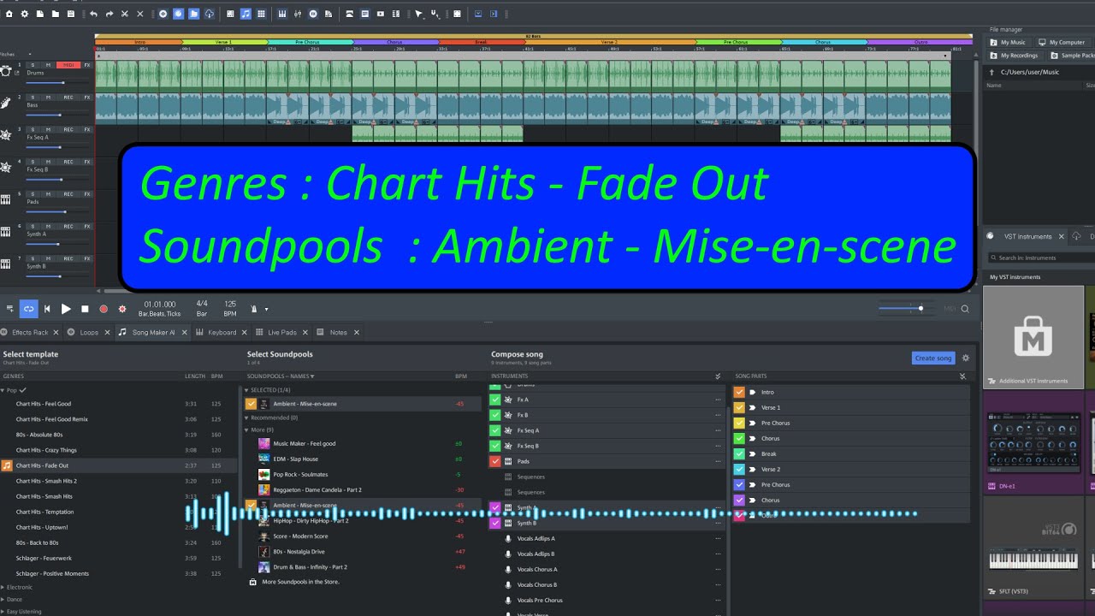The image size is (1095, 616).
Task: Start playback with the Play button
Action: [66, 309]
